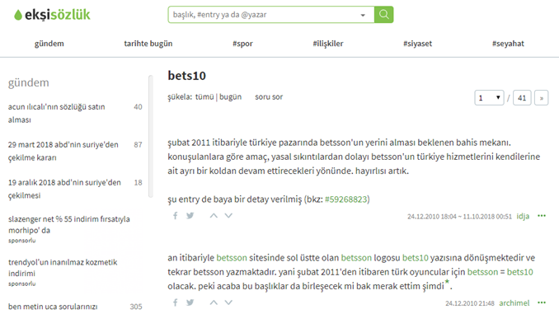Open more options for idja's entry
559x314 pixels.
542,216
